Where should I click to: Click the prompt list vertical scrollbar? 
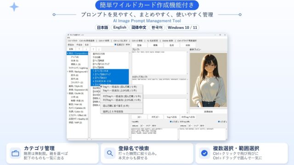click(x=130, y=95)
